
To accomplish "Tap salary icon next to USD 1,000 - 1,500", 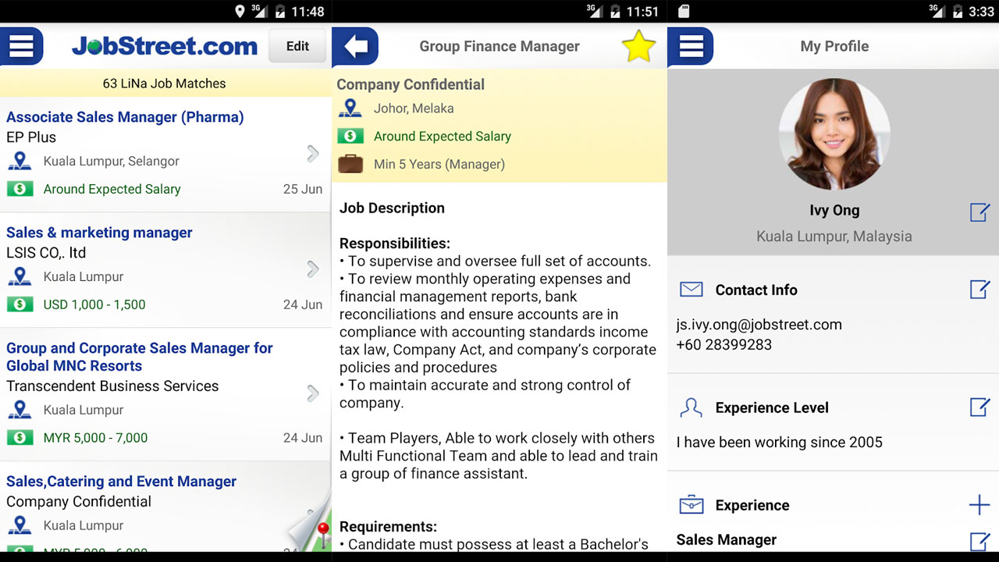I will tap(20, 304).
